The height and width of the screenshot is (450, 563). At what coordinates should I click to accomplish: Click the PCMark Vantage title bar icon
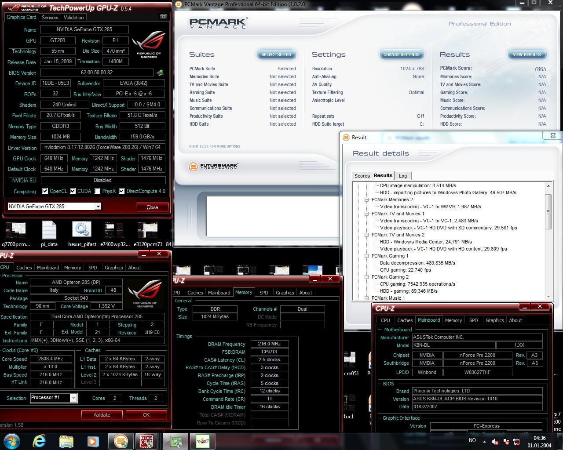click(x=179, y=4)
